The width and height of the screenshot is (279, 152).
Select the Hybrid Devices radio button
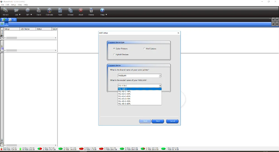coord(114,55)
